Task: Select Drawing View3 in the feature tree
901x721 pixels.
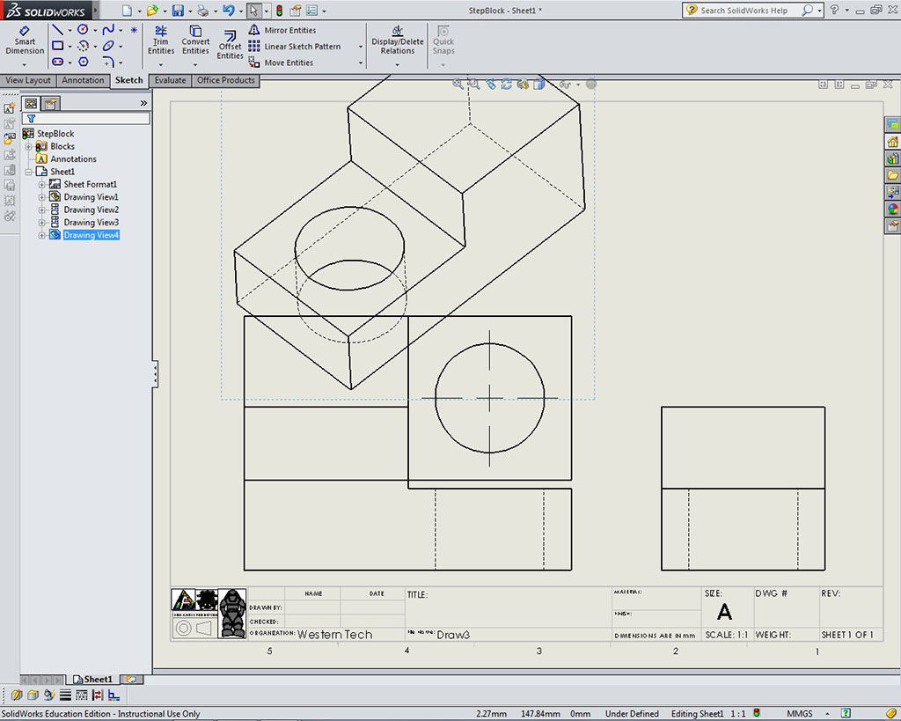Action: (91, 223)
